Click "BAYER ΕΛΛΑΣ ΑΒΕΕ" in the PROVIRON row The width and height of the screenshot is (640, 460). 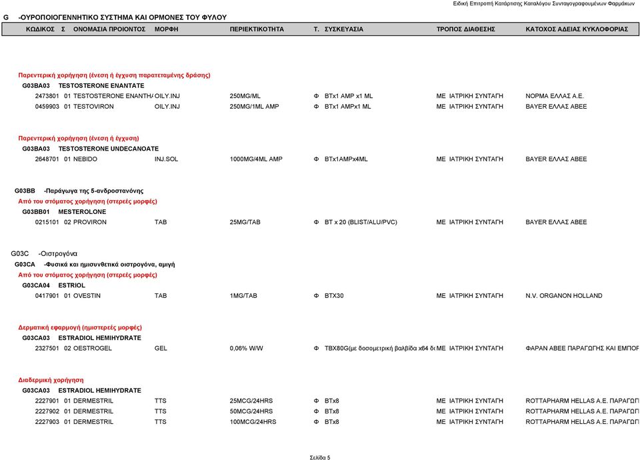click(556, 223)
